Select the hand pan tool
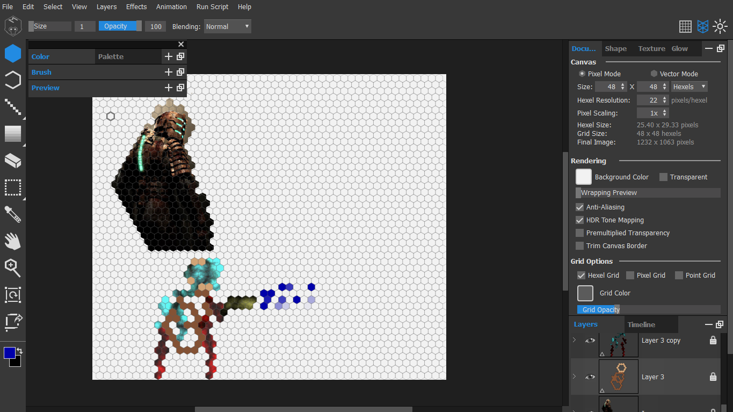Viewport: 733px width, 412px height. pos(13,241)
